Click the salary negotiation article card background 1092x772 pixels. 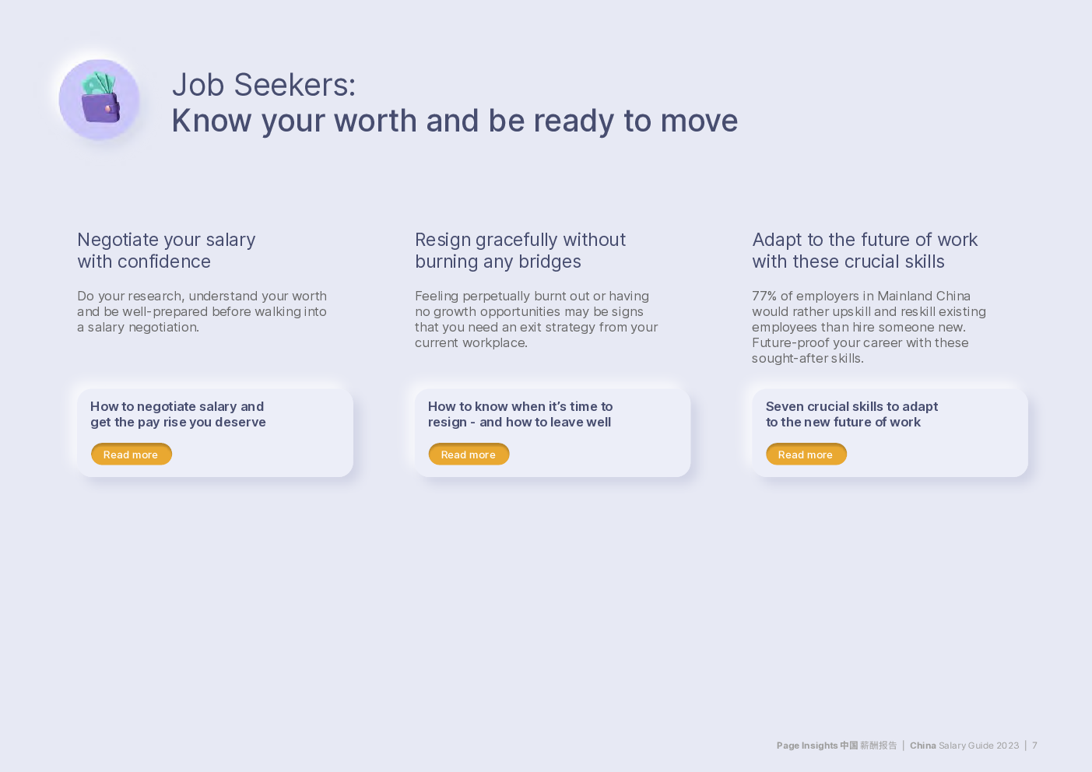click(x=215, y=433)
